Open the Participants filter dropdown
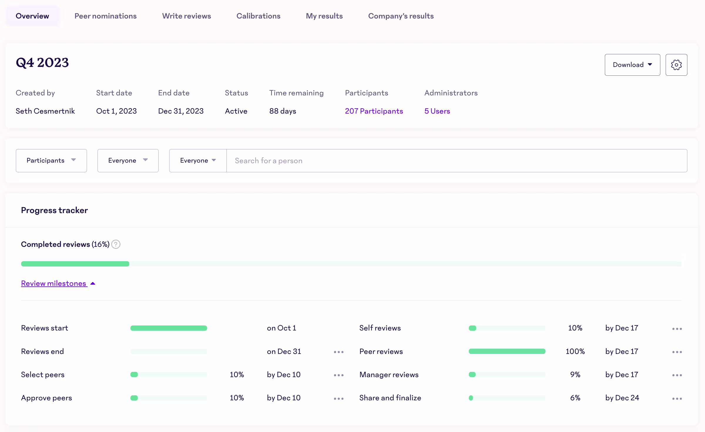 pos(51,161)
